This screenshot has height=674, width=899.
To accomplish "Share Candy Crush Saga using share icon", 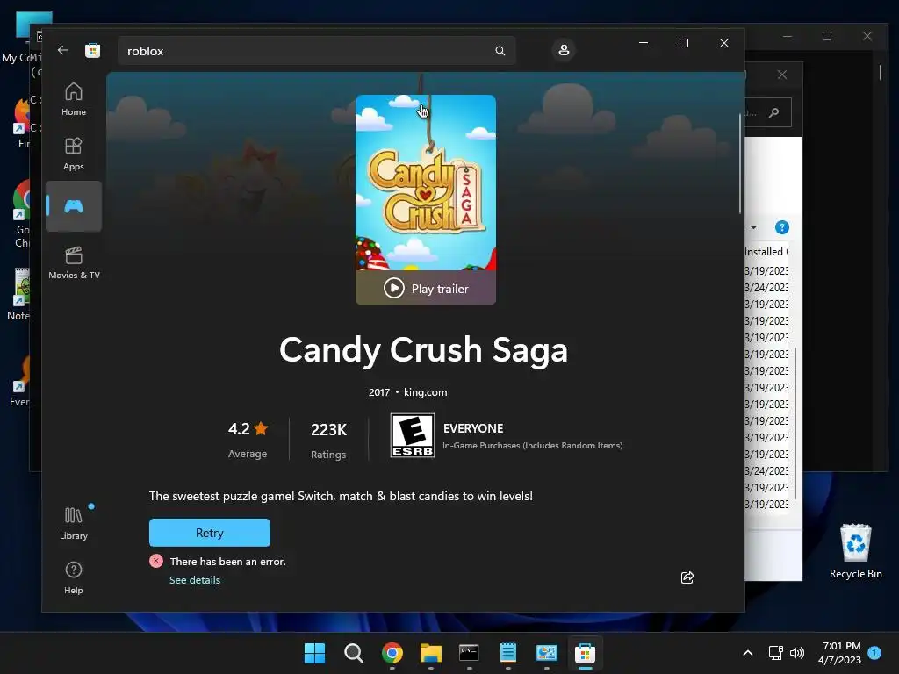I will 687,577.
